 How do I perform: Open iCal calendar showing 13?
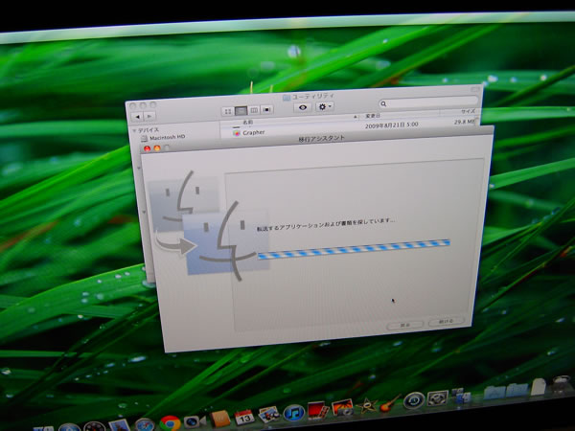(244, 417)
